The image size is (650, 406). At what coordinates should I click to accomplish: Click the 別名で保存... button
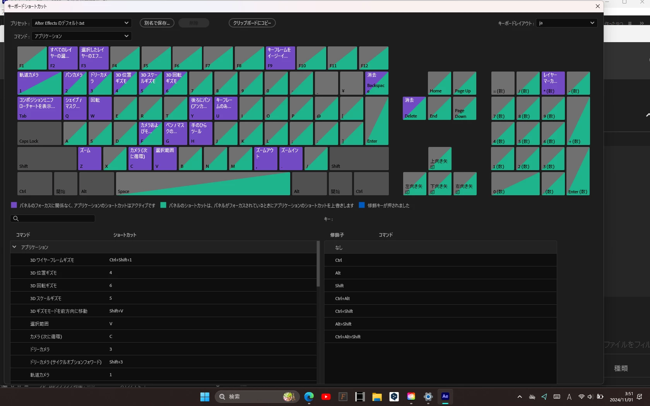(x=157, y=23)
